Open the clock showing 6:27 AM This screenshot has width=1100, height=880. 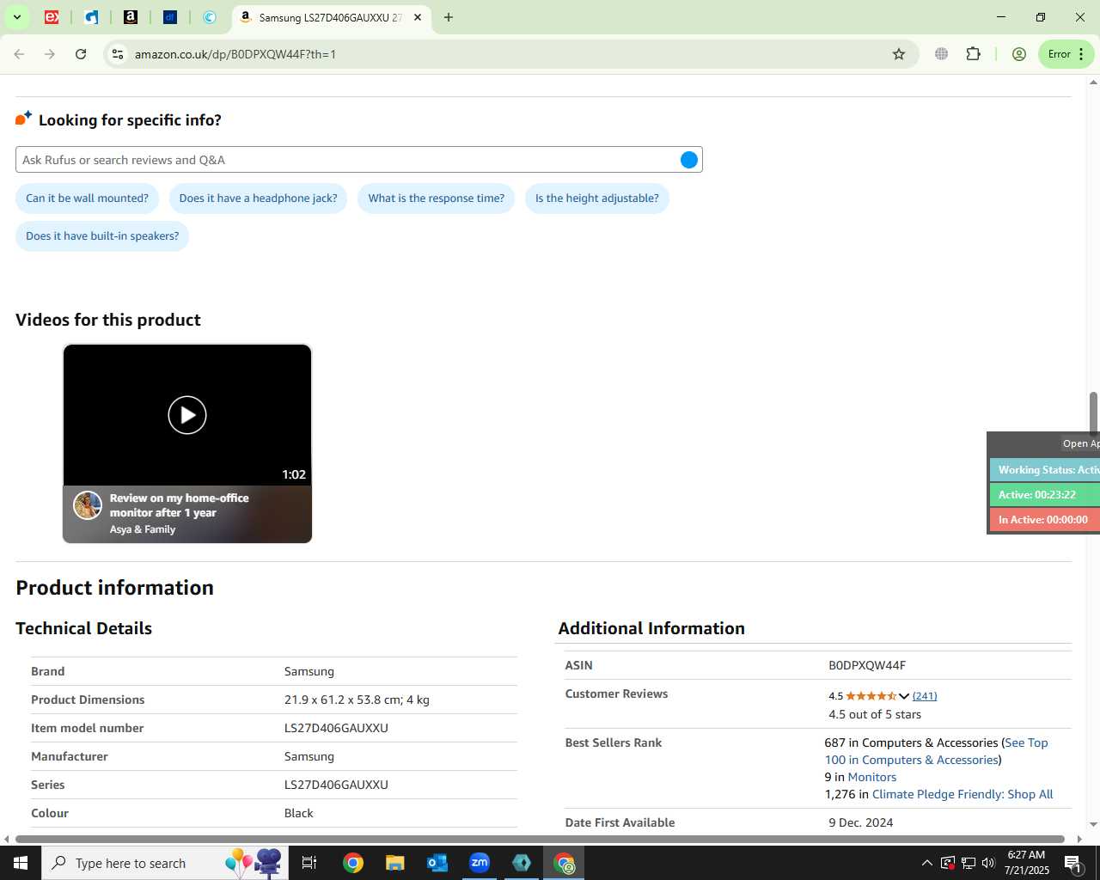[x=1027, y=863]
